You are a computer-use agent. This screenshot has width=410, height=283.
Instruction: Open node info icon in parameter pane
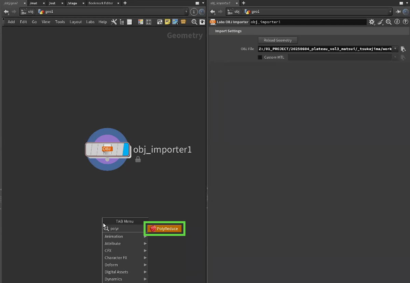397,22
